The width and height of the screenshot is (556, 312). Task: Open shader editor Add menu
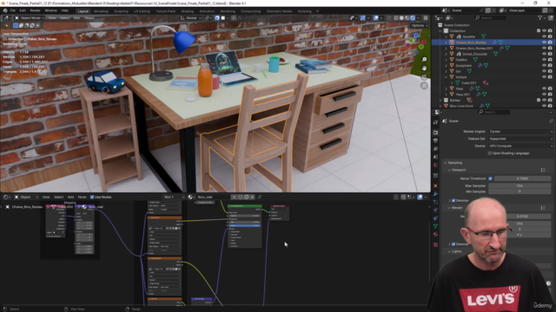pos(70,197)
